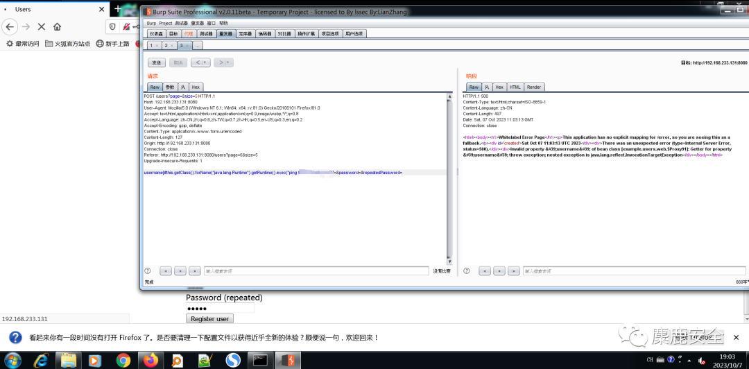Select the response Raw tab
The image size is (749, 369).
click(474, 87)
